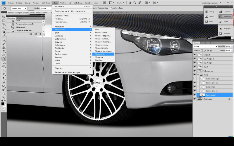The width and height of the screenshot is (234, 146).
Task: Select the Rectangle shape tool
Action: pyautogui.click(x=4, y=82)
